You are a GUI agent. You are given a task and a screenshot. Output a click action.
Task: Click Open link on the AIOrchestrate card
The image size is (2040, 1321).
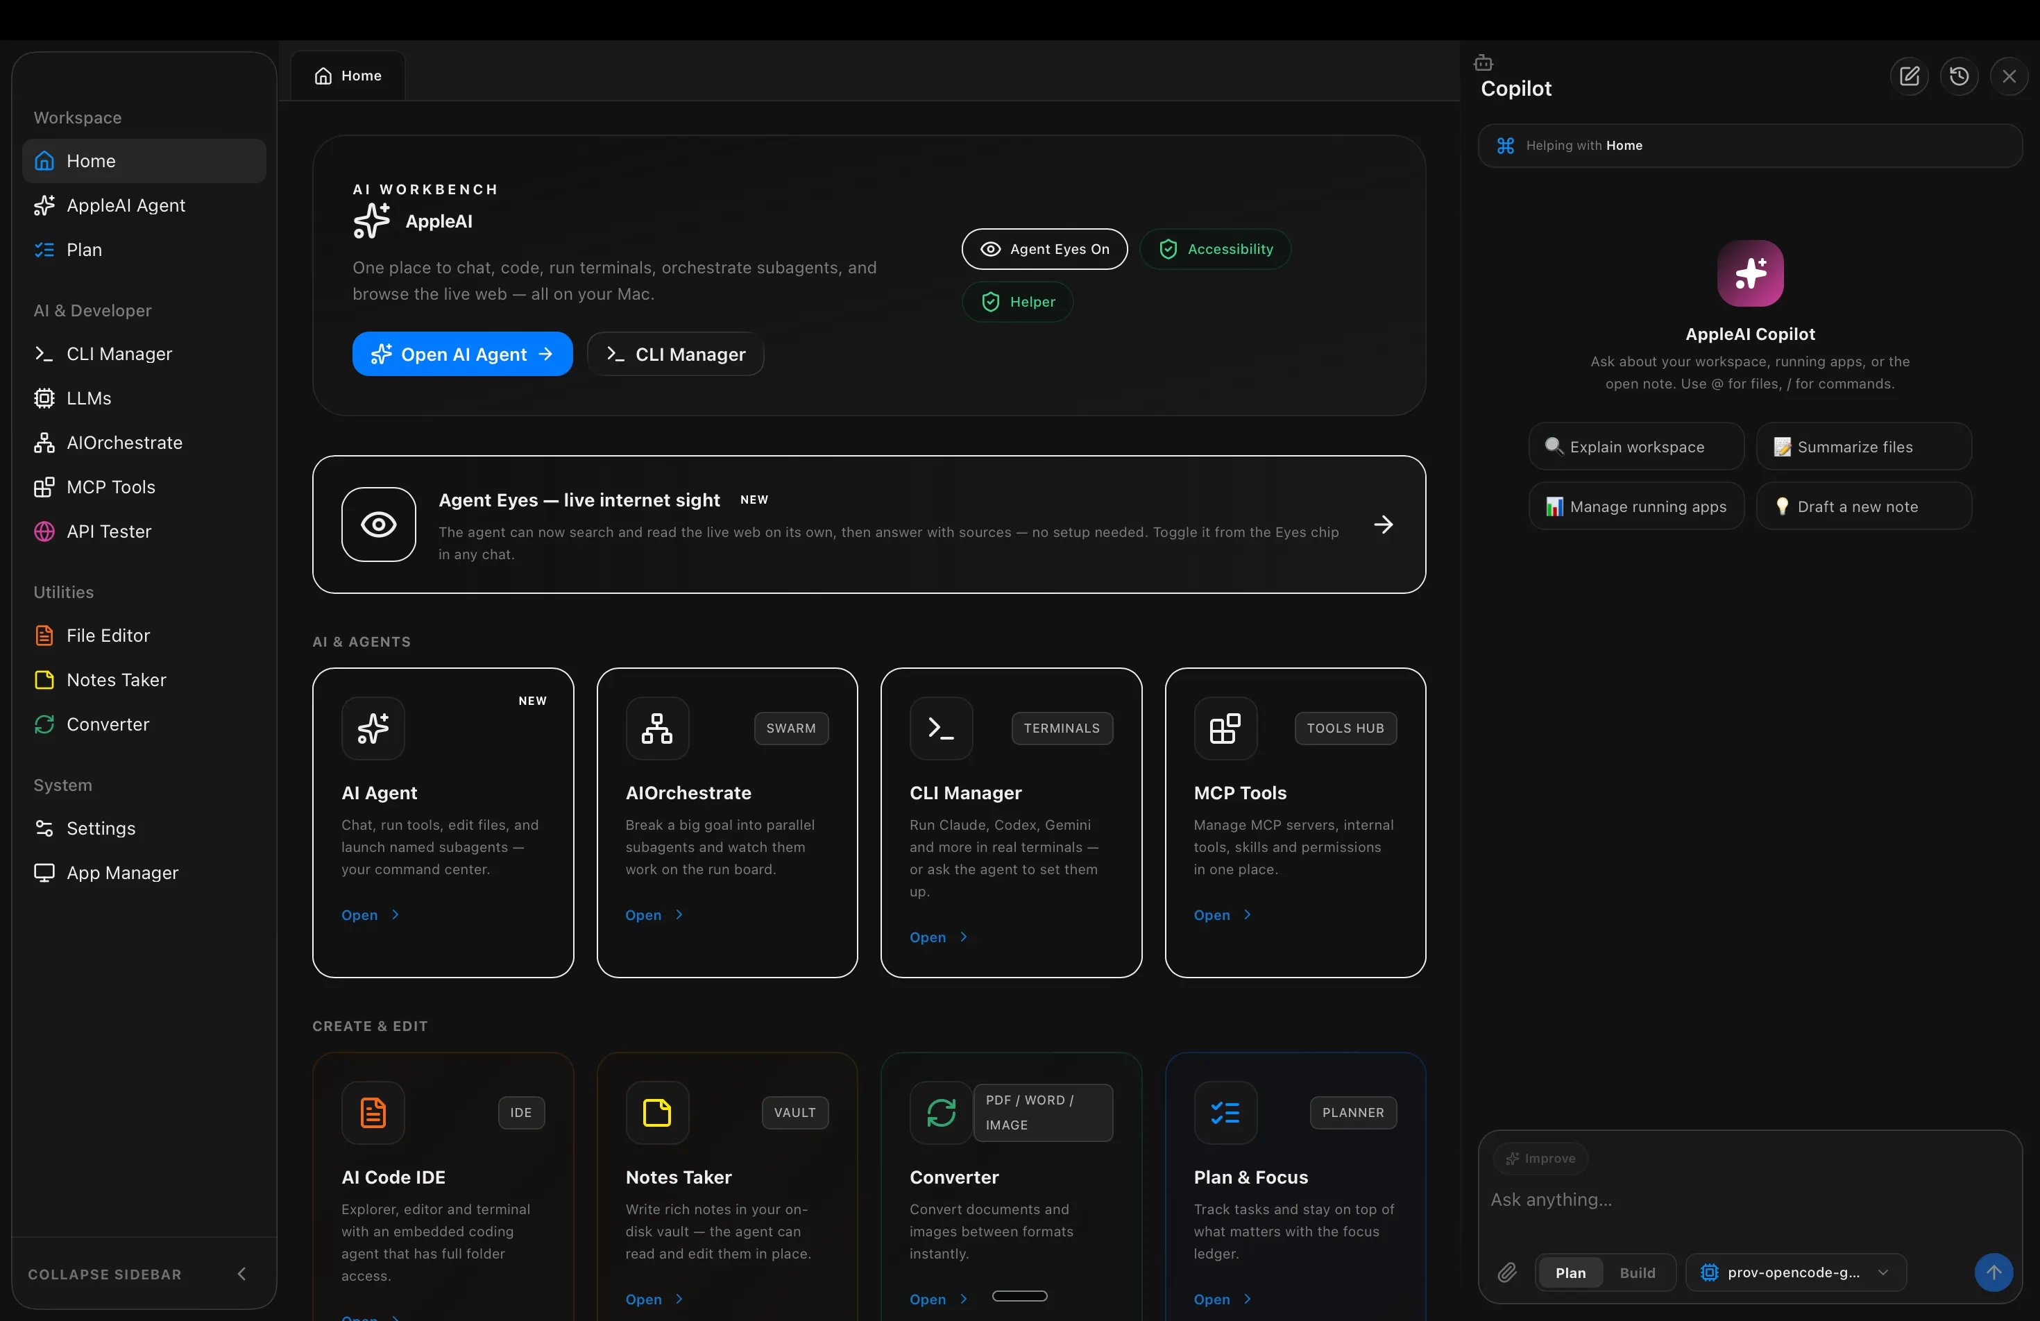(654, 914)
